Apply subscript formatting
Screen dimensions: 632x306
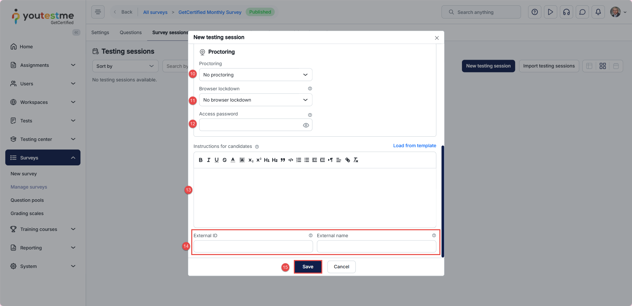[x=251, y=160]
